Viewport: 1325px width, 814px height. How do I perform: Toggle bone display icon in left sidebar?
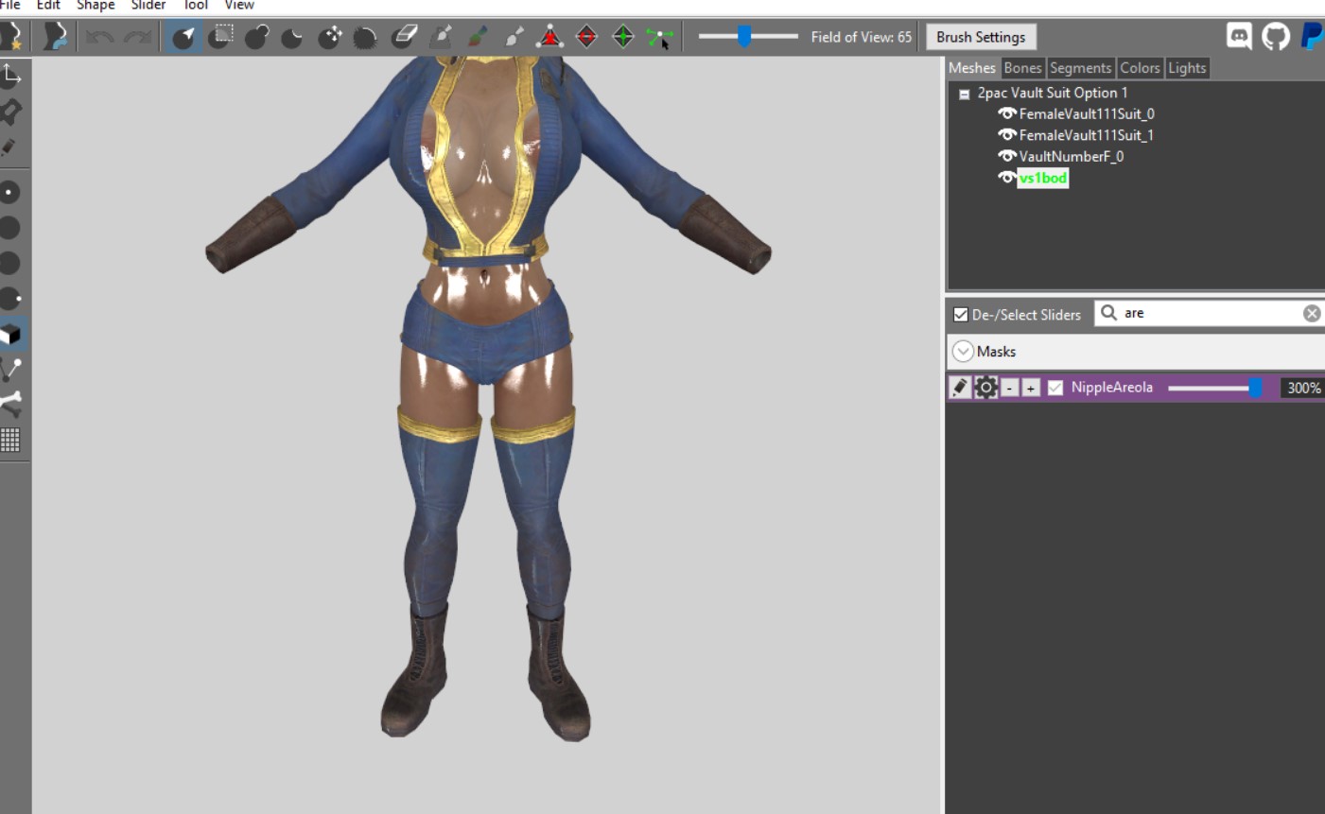pos(10,405)
